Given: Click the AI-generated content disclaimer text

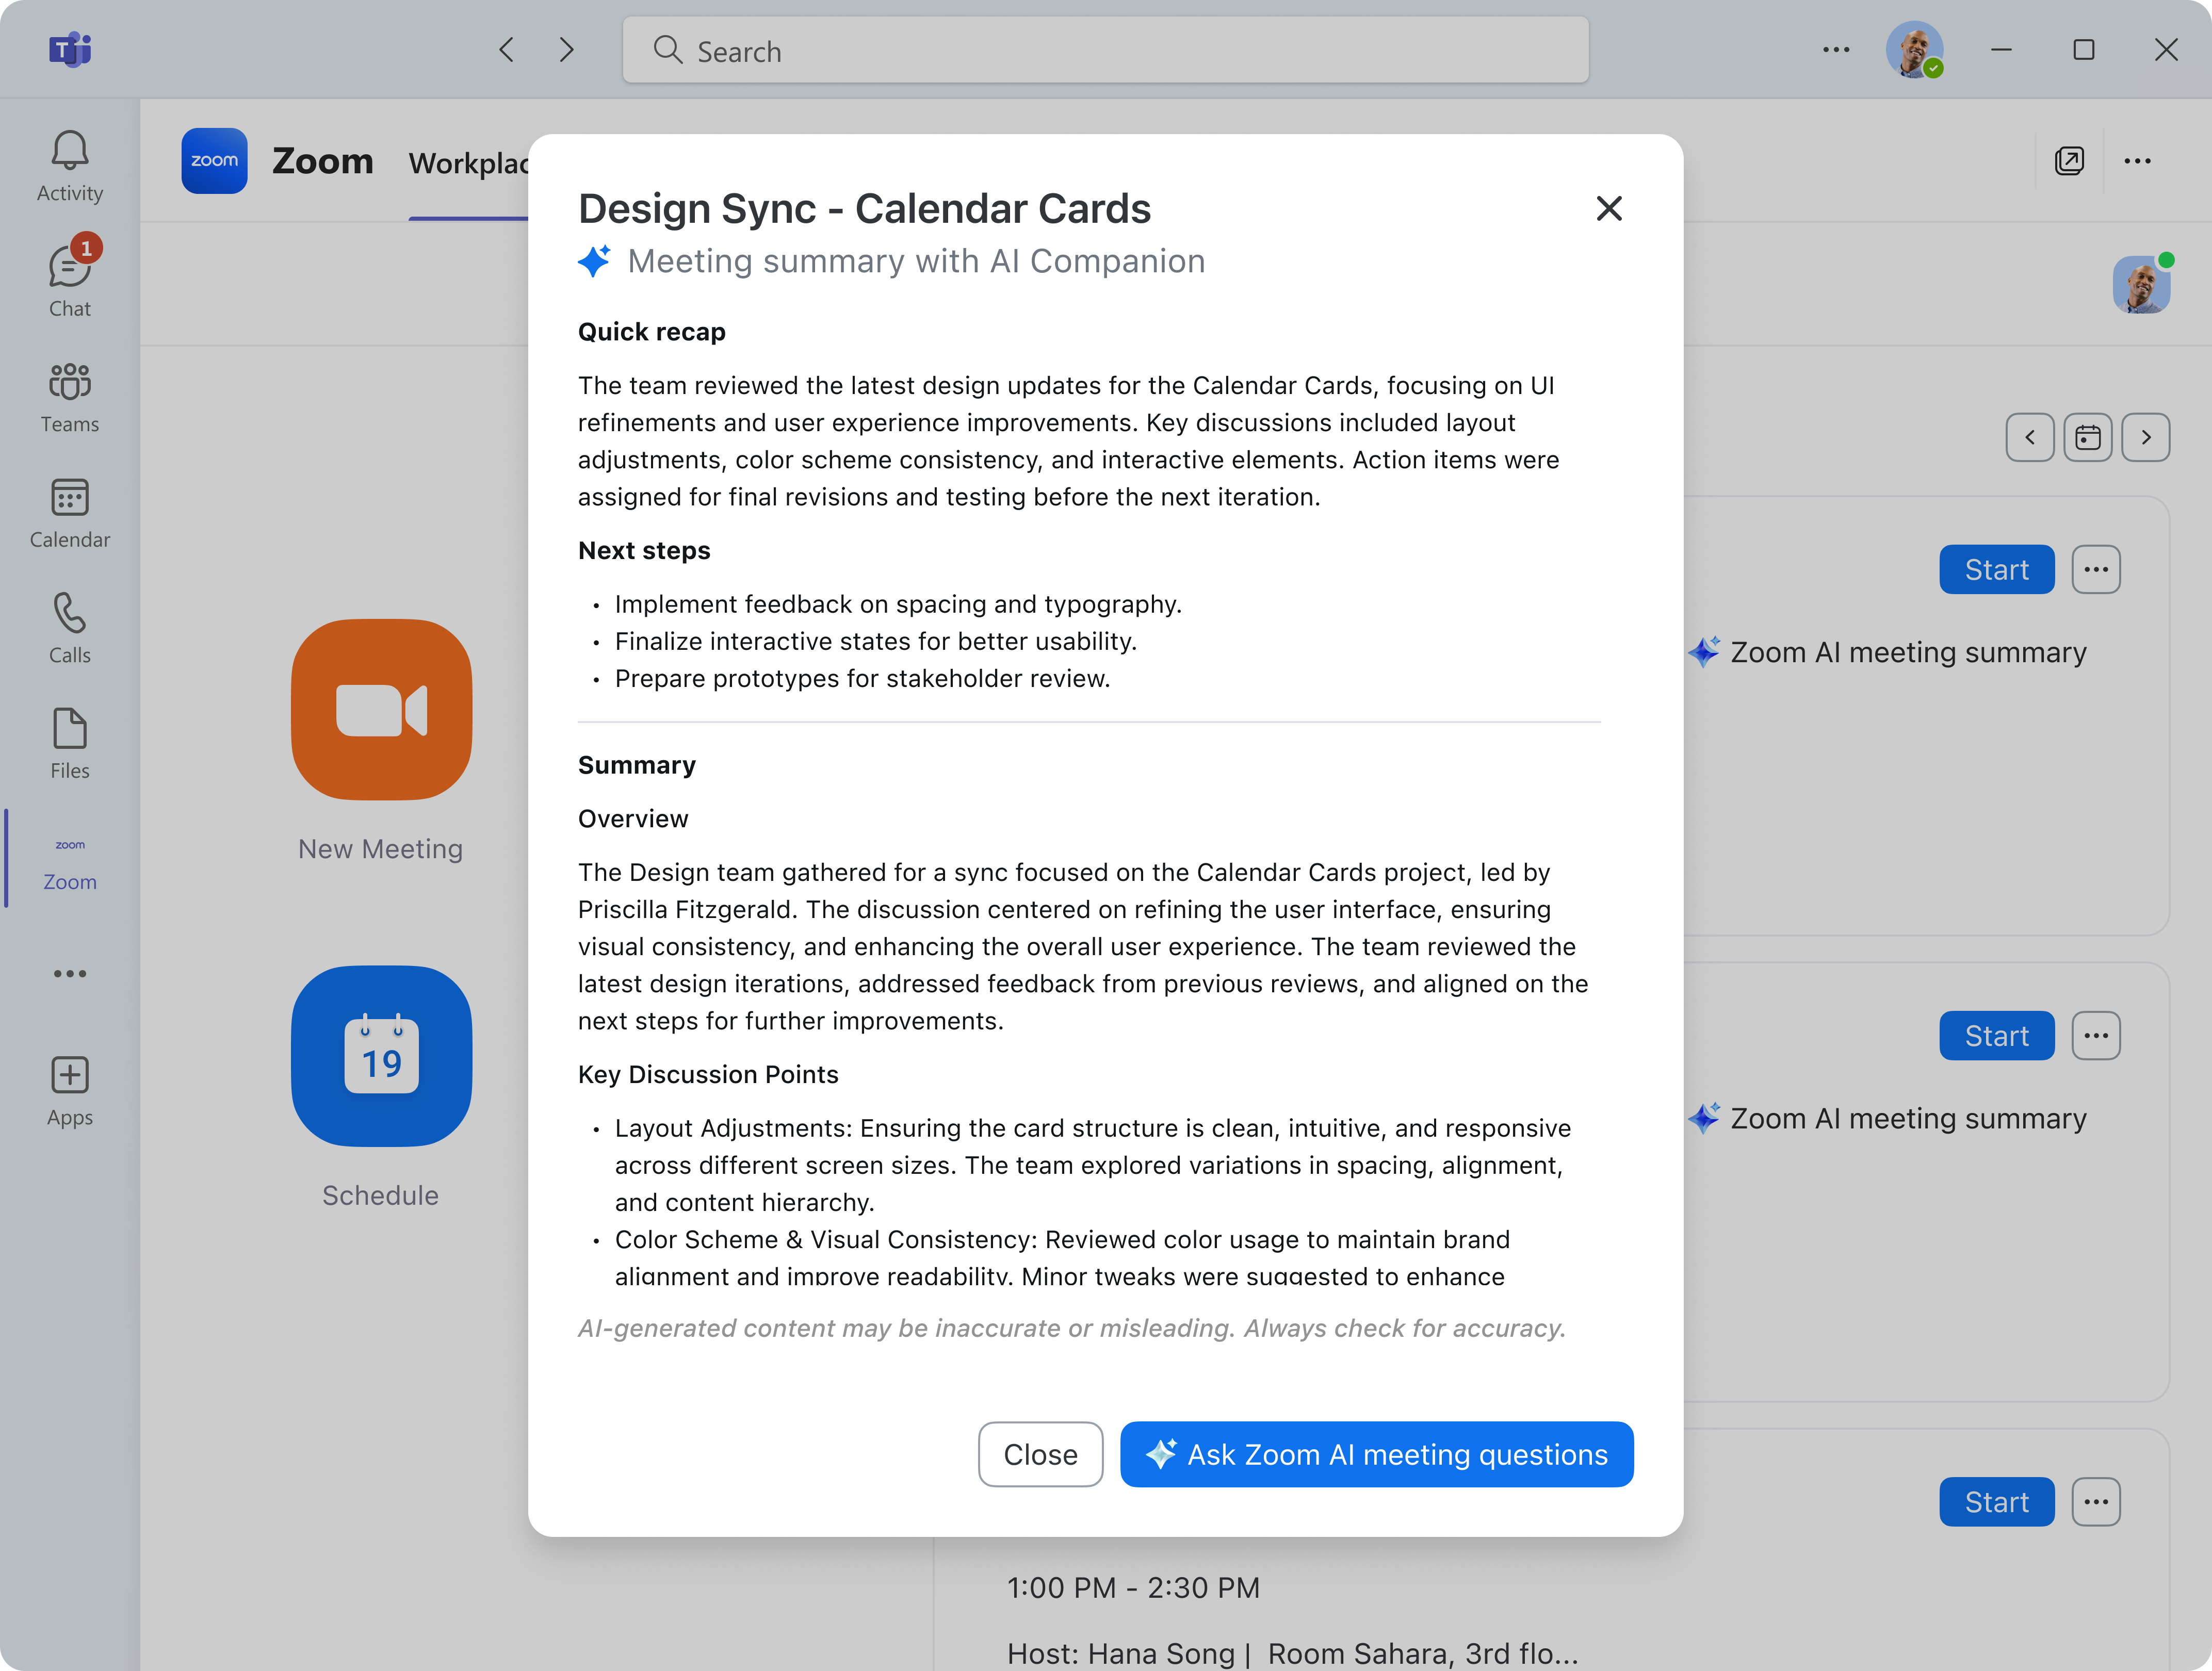Looking at the screenshot, I should pyautogui.click(x=1072, y=1328).
